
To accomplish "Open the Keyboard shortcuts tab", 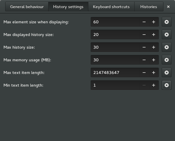I will tap(111, 7).
